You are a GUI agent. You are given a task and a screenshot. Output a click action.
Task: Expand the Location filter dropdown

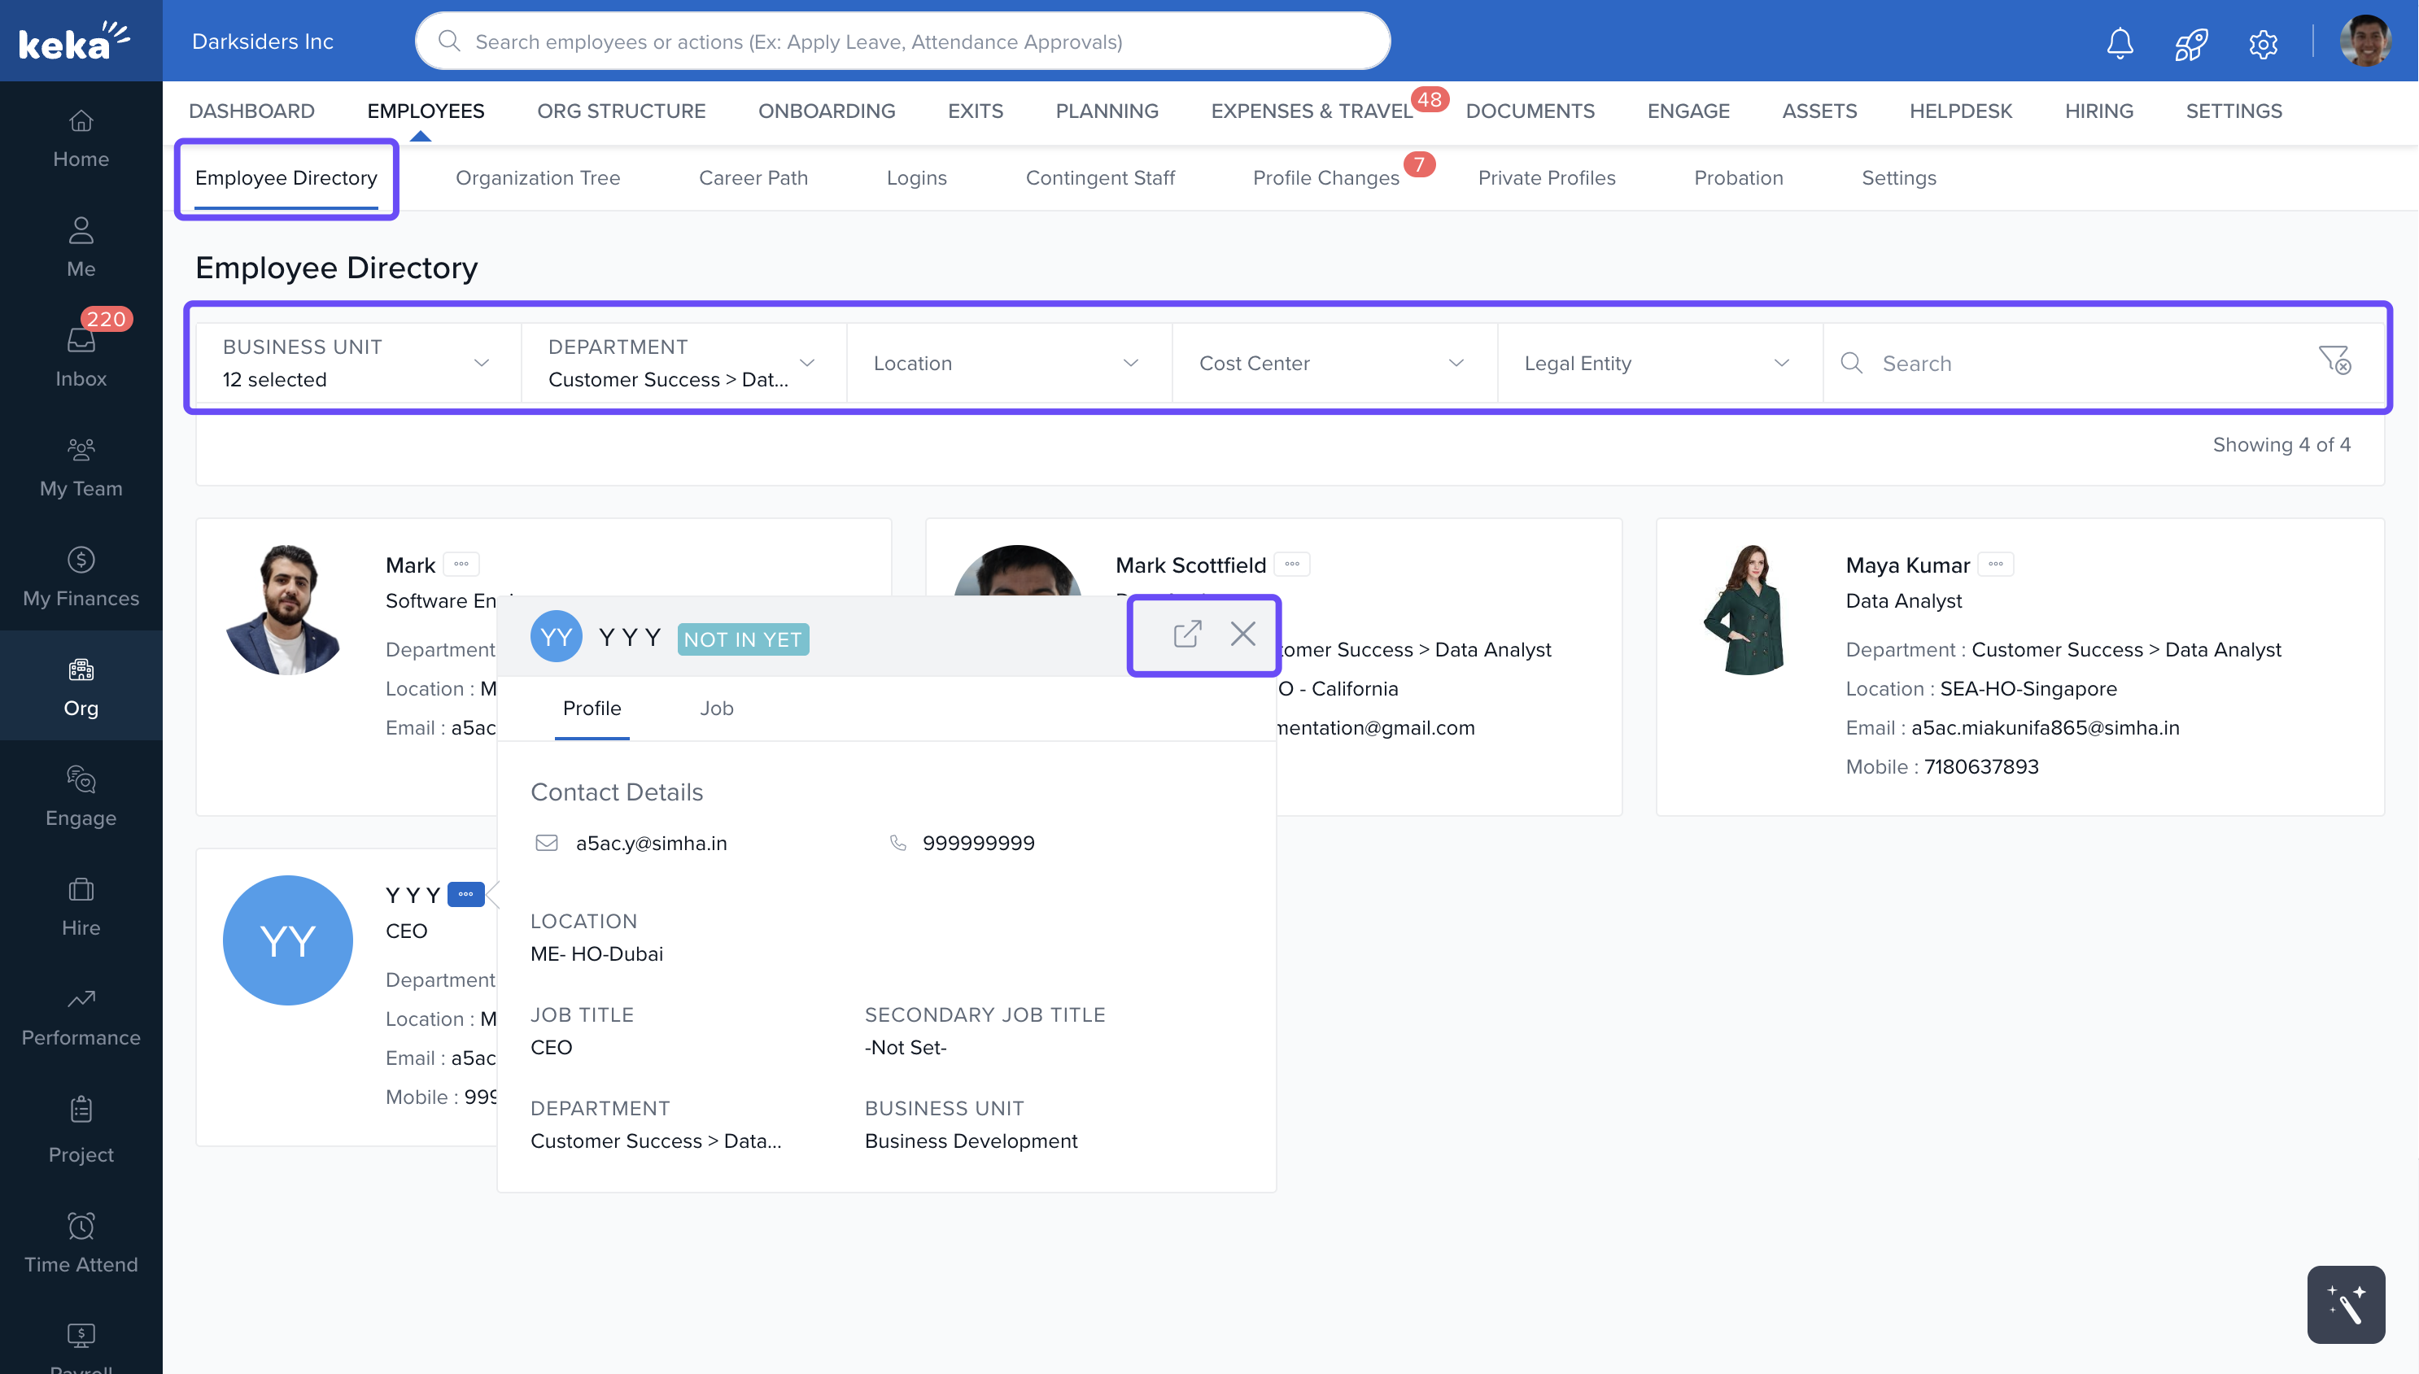pos(1008,364)
